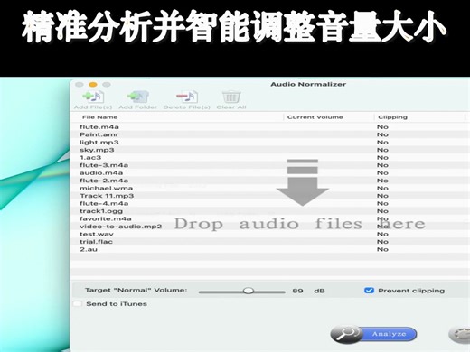Select the trial.flac file row
The height and width of the screenshot is (352, 470).
tap(270, 242)
